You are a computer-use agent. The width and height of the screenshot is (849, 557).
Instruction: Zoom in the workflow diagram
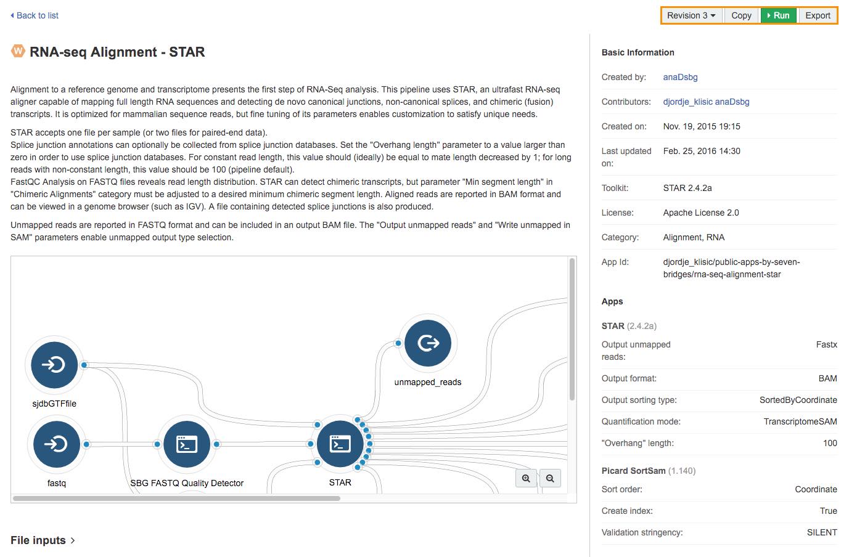[526, 478]
